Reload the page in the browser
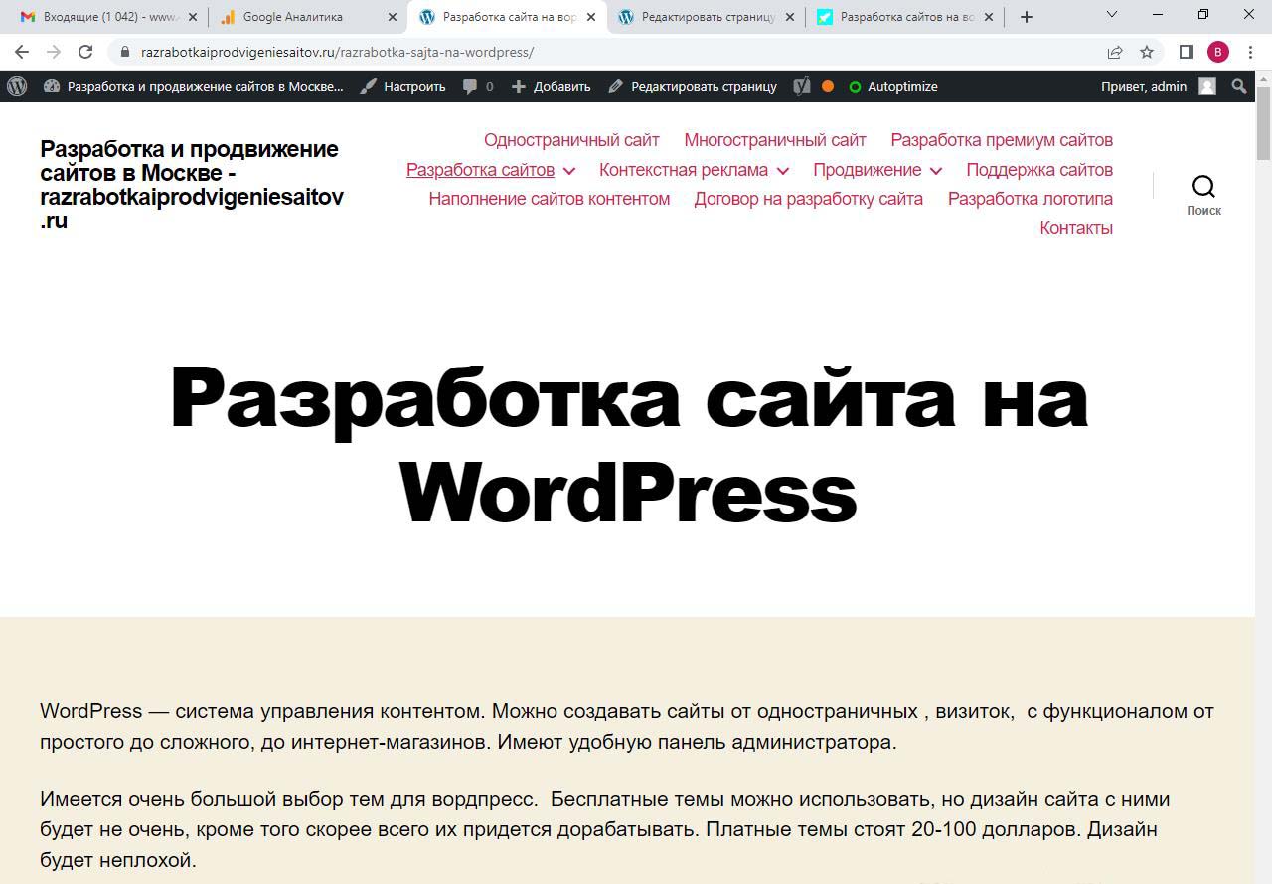This screenshot has width=1272, height=884. (85, 52)
